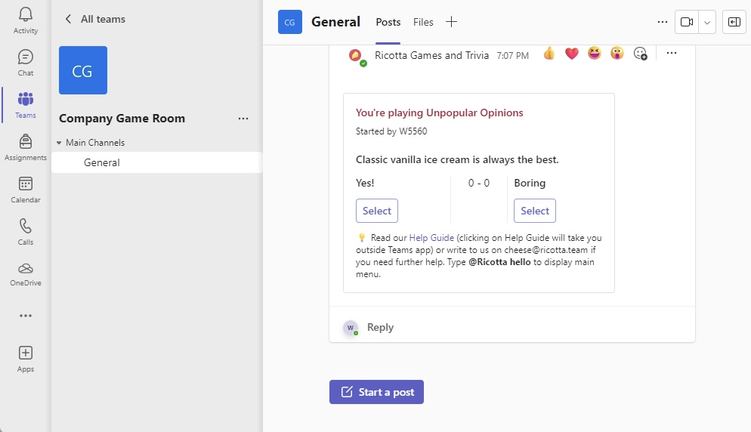
Task: Select the Yes! option
Action: 377,211
